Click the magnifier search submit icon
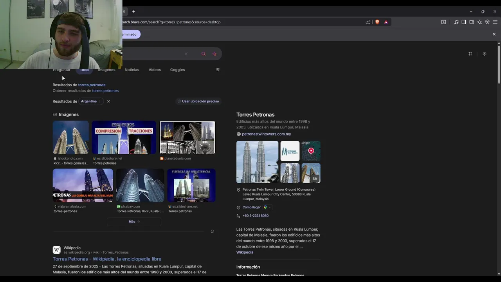Screen dimensions: 501x282 point(203,54)
